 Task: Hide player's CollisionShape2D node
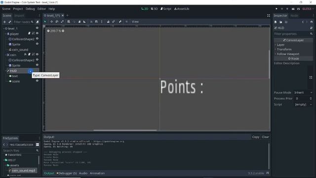37,39
